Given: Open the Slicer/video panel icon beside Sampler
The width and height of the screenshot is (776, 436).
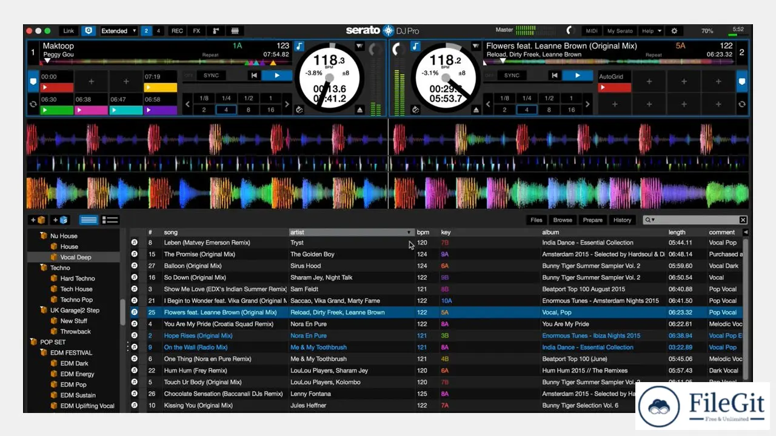Looking at the screenshot, I should tap(235, 31).
